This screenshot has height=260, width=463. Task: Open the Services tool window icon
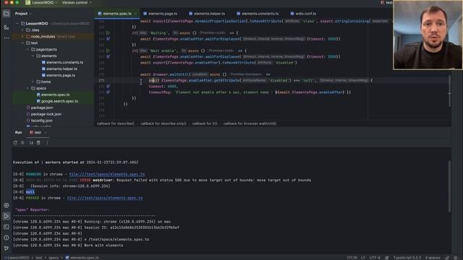coord(7,205)
